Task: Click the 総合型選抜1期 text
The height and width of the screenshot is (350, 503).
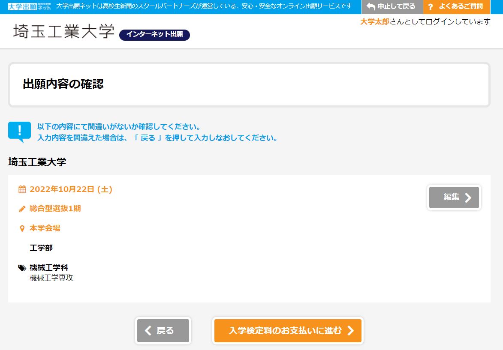Action: [55, 209]
